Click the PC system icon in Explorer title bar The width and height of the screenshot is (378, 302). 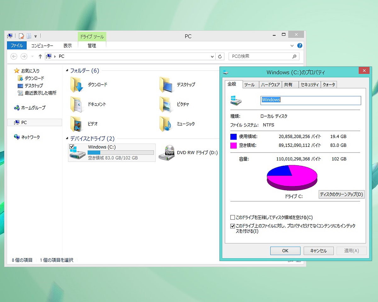10,36
